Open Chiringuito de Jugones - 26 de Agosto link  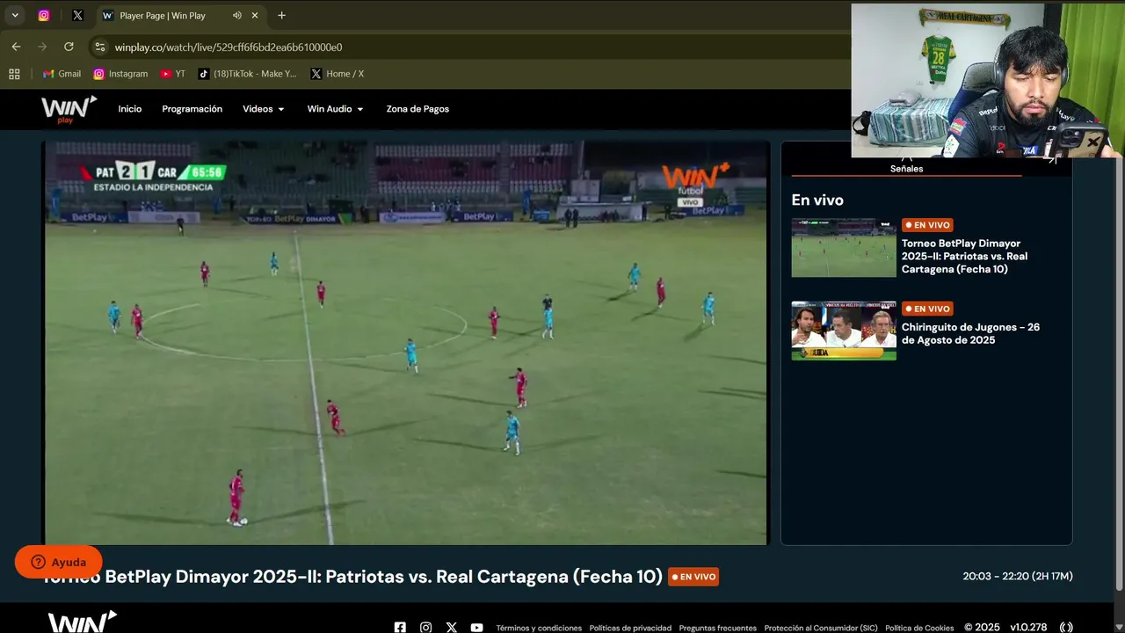(970, 333)
